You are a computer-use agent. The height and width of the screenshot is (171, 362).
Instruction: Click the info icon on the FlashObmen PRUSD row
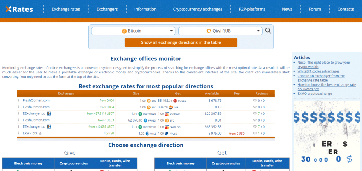18,120
